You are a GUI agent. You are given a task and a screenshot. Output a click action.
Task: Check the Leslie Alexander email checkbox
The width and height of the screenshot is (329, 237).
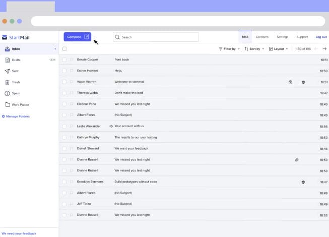click(64, 126)
